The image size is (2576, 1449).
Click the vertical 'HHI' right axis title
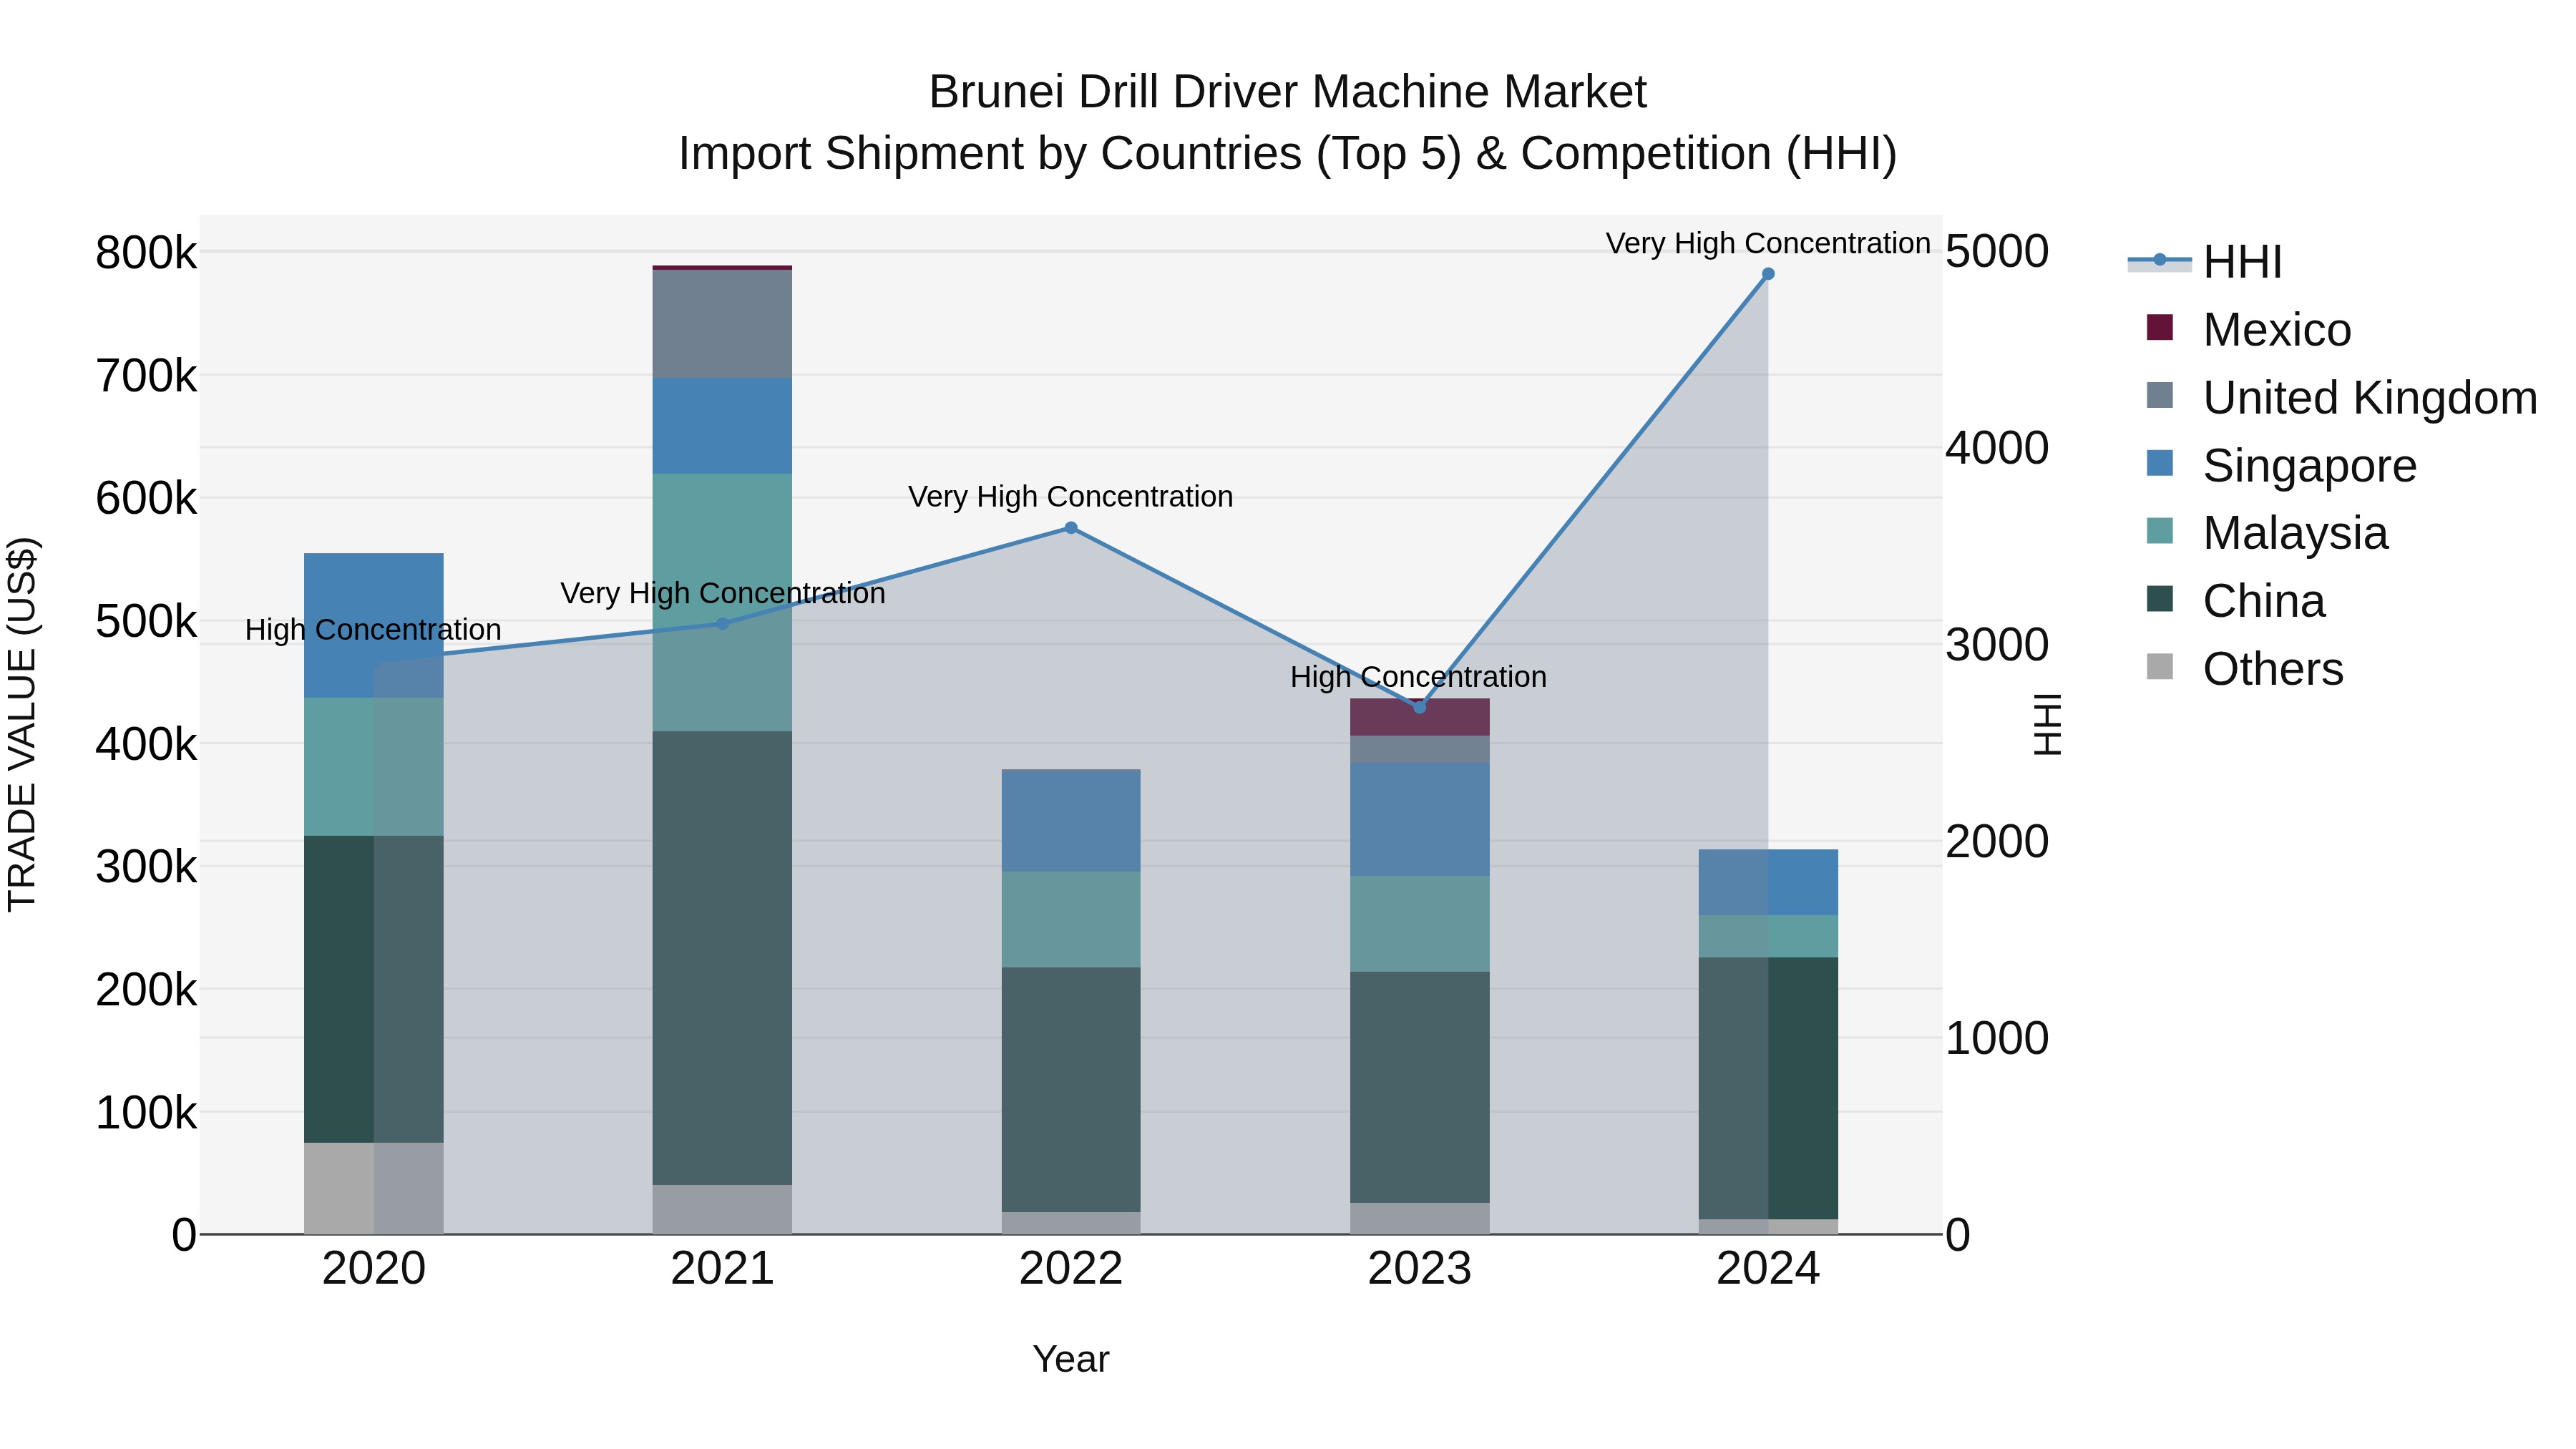click(2048, 724)
